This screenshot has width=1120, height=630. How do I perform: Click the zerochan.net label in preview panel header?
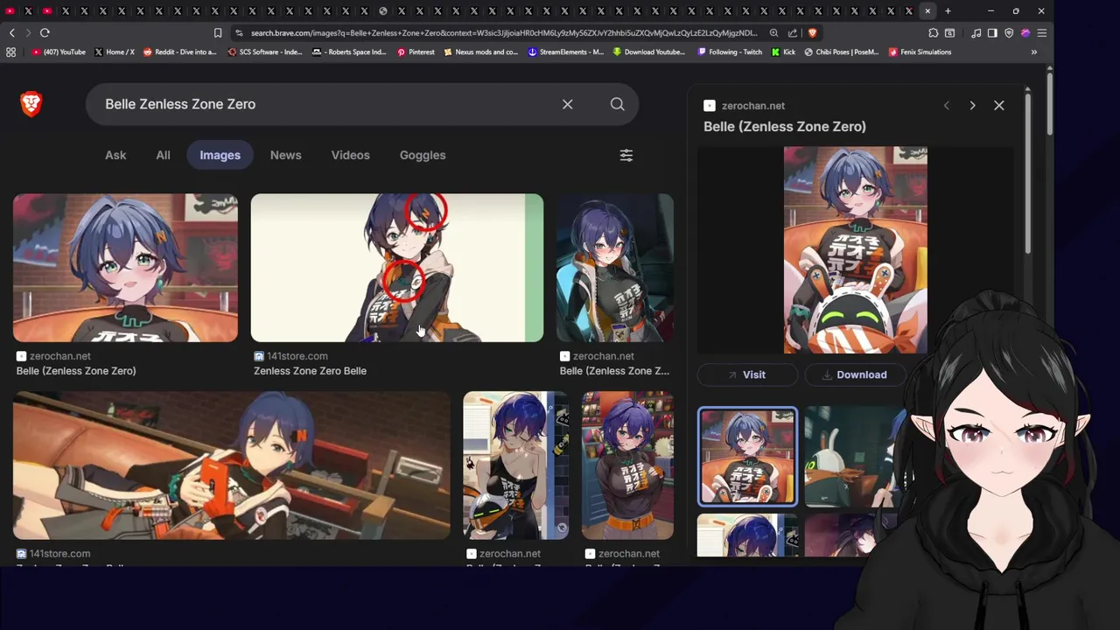click(x=753, y=106)
